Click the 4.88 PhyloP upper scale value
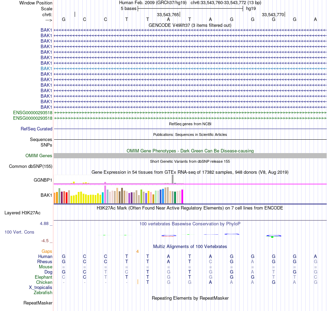Screen dimensions: 327x311 44,224
